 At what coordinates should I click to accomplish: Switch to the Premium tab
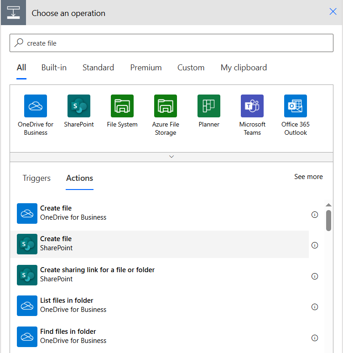coord(146,68)
